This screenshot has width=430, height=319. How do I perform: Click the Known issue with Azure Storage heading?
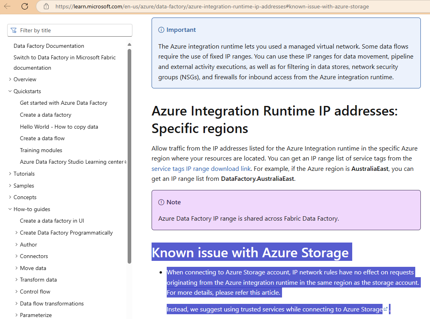coord(250,252)
